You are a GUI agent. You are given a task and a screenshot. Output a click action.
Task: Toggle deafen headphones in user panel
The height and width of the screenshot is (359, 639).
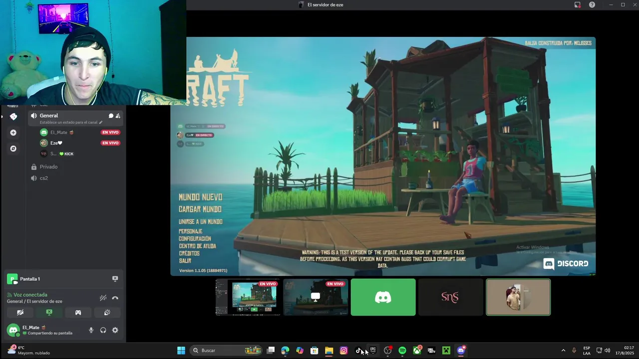(103, 330)
